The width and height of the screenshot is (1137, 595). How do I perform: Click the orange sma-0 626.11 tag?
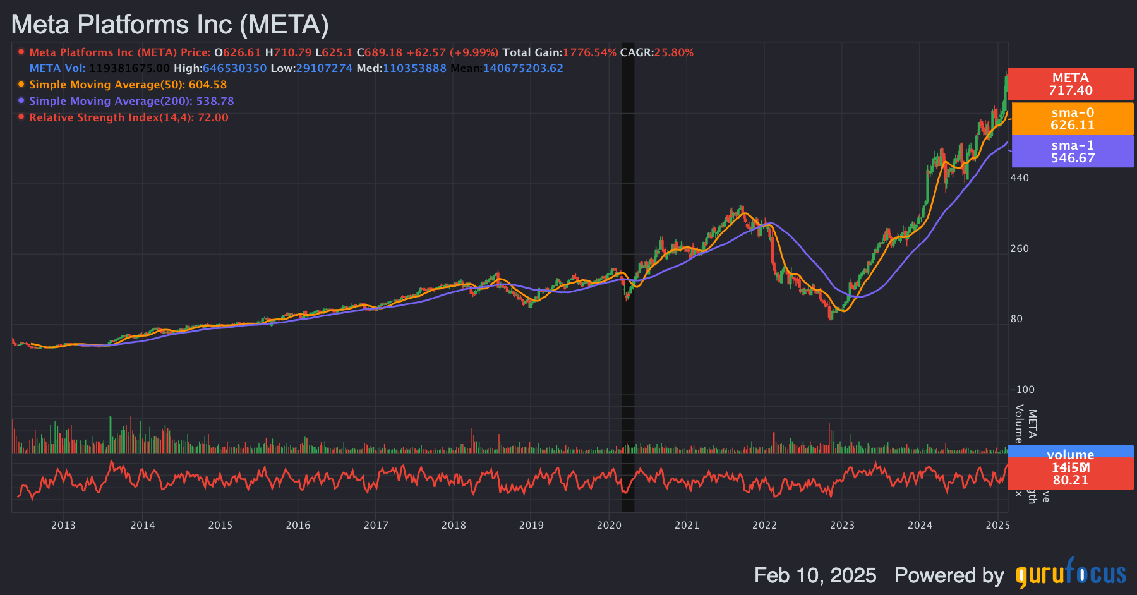[1073, 119]
